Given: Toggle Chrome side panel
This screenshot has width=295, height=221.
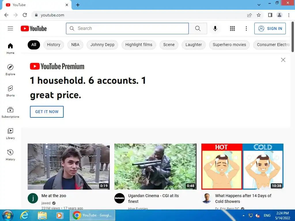Looking at the screenshot, I should 270,15.
